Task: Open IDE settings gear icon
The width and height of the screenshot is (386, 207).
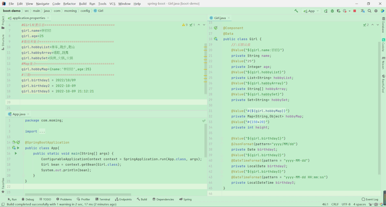Action: tap(376, 11)
